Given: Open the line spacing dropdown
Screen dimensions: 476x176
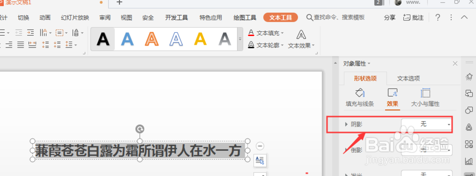Looking at the screenshot, I should click(x=71, y=45).
